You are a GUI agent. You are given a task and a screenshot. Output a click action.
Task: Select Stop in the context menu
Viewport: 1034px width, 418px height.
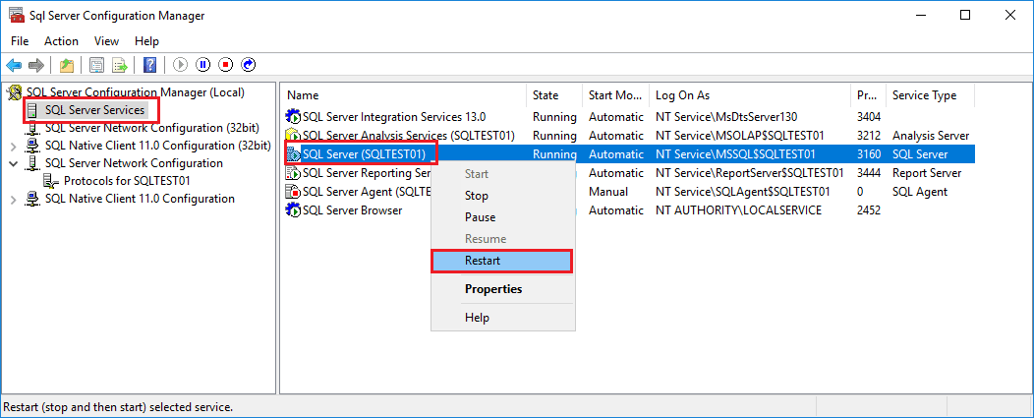(x=477, y=196)
